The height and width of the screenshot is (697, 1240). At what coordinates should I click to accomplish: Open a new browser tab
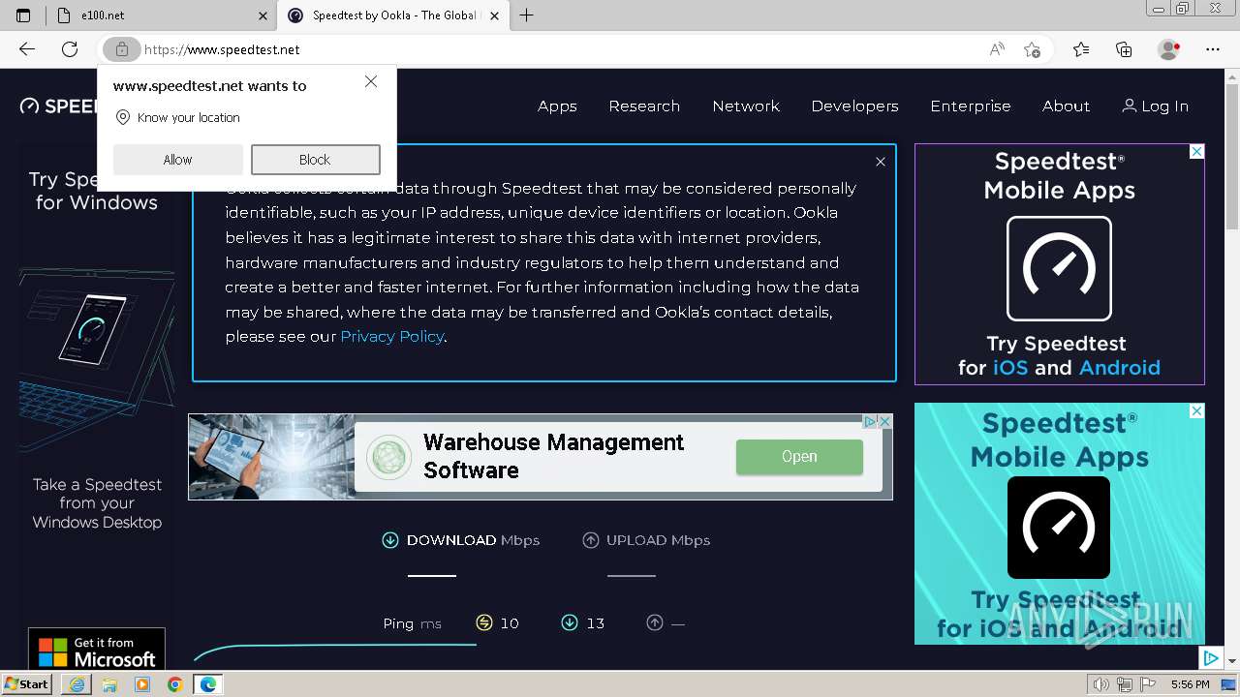526,15
